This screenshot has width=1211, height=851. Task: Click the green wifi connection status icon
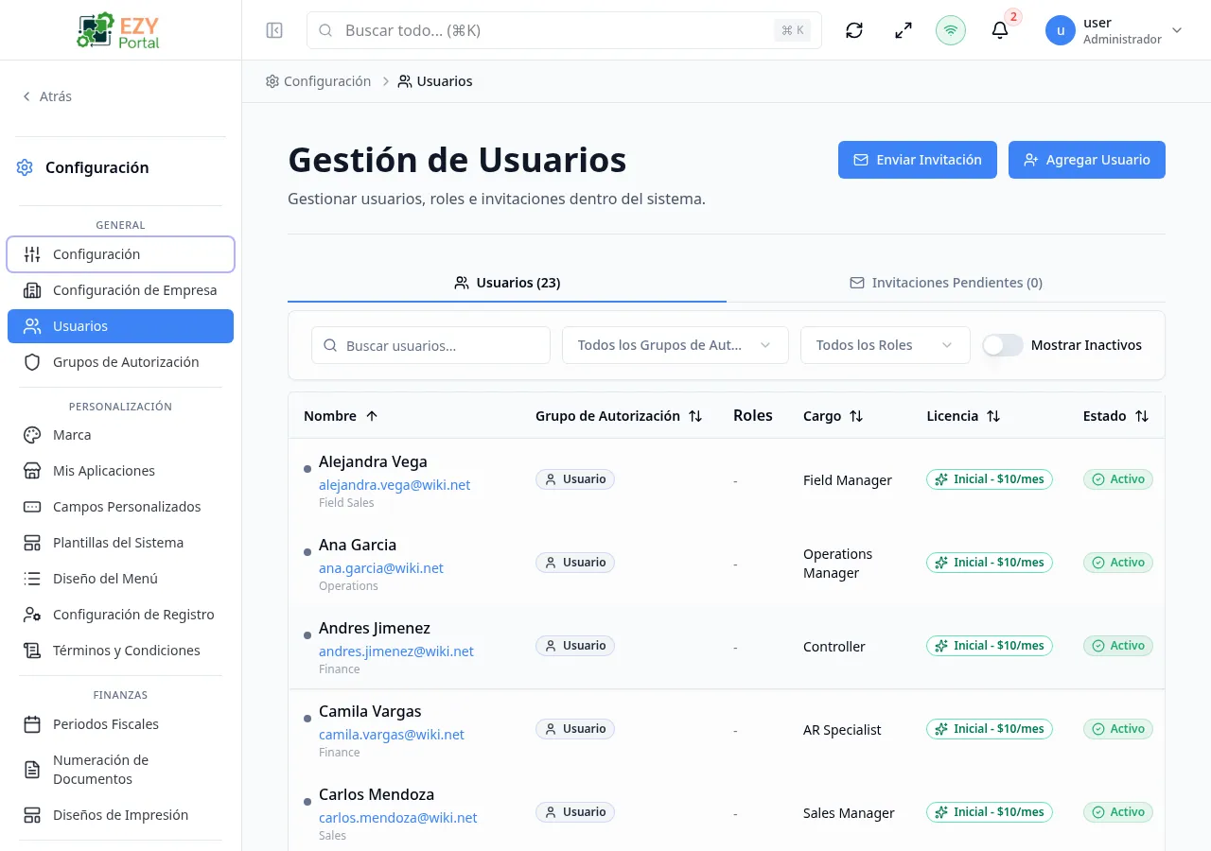pos(951,30)
